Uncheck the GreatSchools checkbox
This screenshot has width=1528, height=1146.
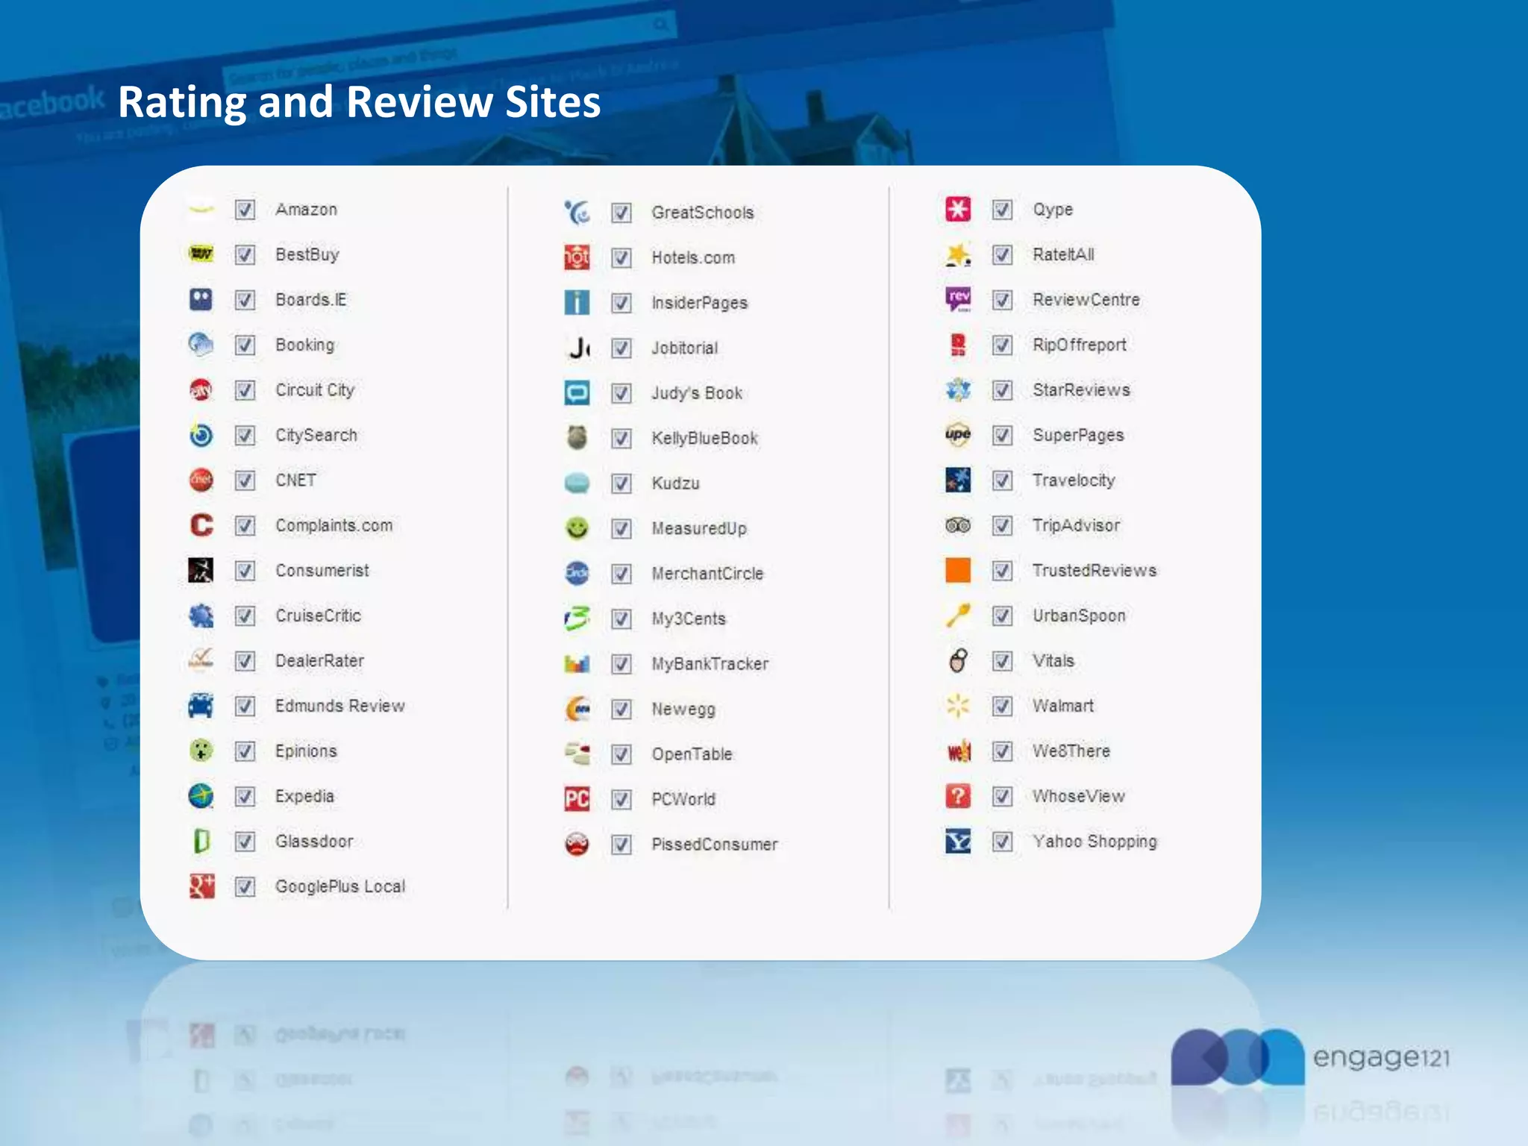[x=621, y=213]
